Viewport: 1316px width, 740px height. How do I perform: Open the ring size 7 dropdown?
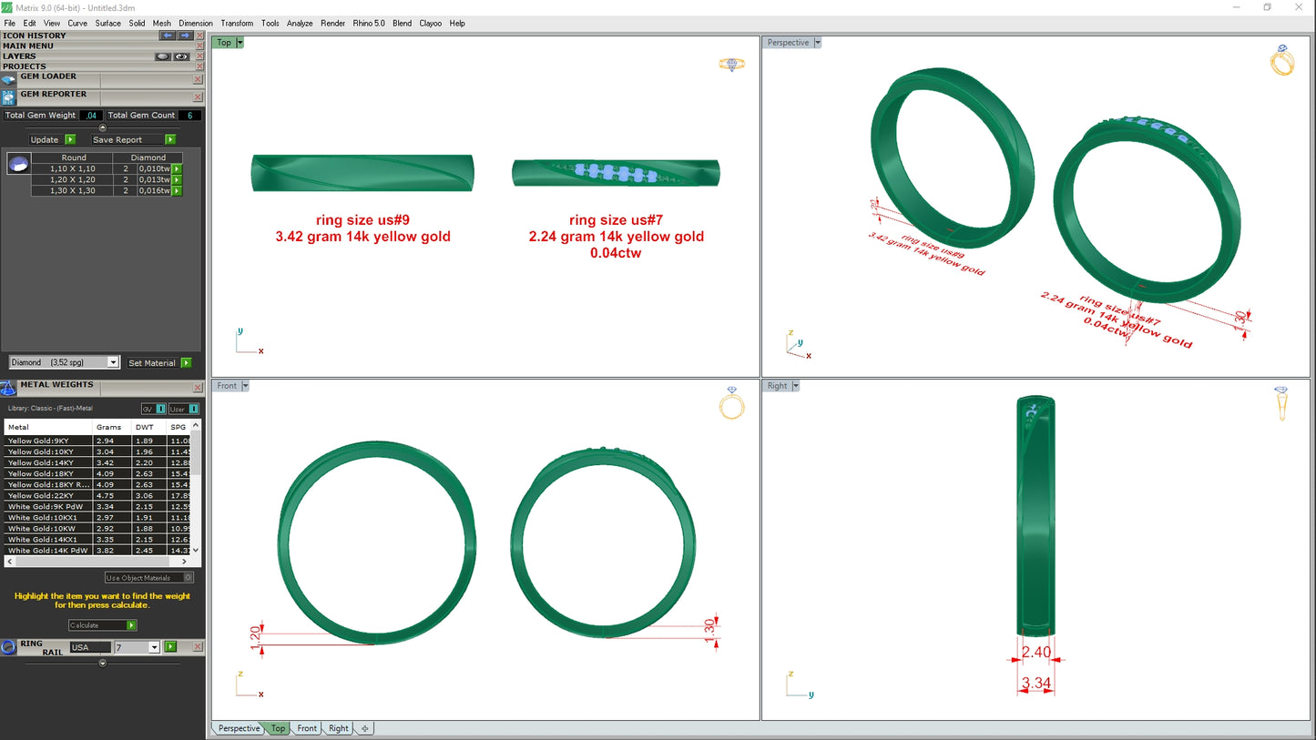[x=153, y=647]
